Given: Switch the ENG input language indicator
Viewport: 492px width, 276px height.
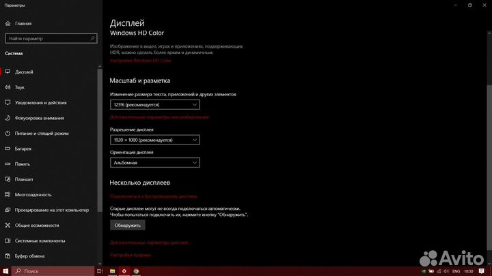Looking at the screenshot, I should (456, 271).
